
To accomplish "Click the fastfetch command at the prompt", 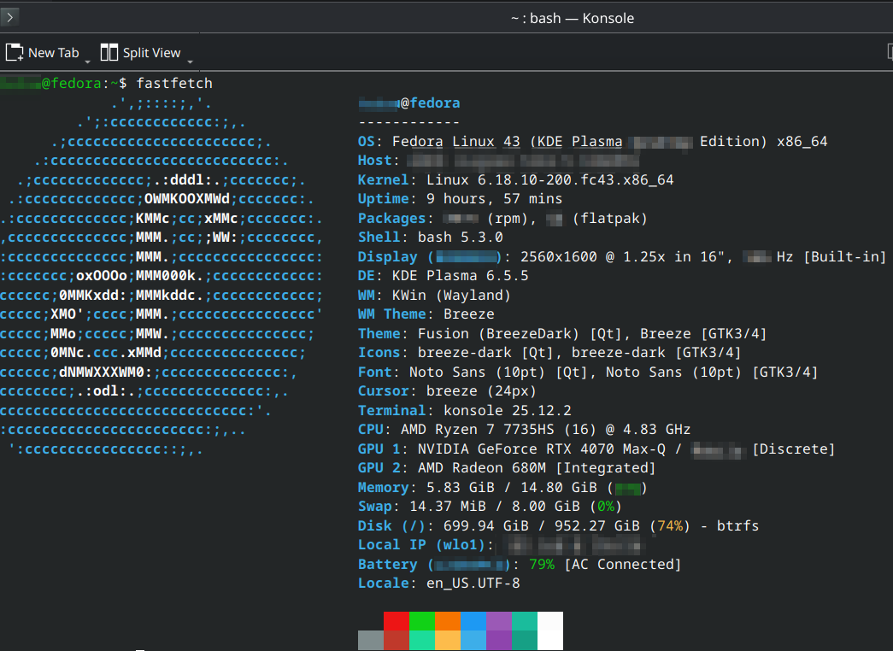I will click(x=174, y=83).
